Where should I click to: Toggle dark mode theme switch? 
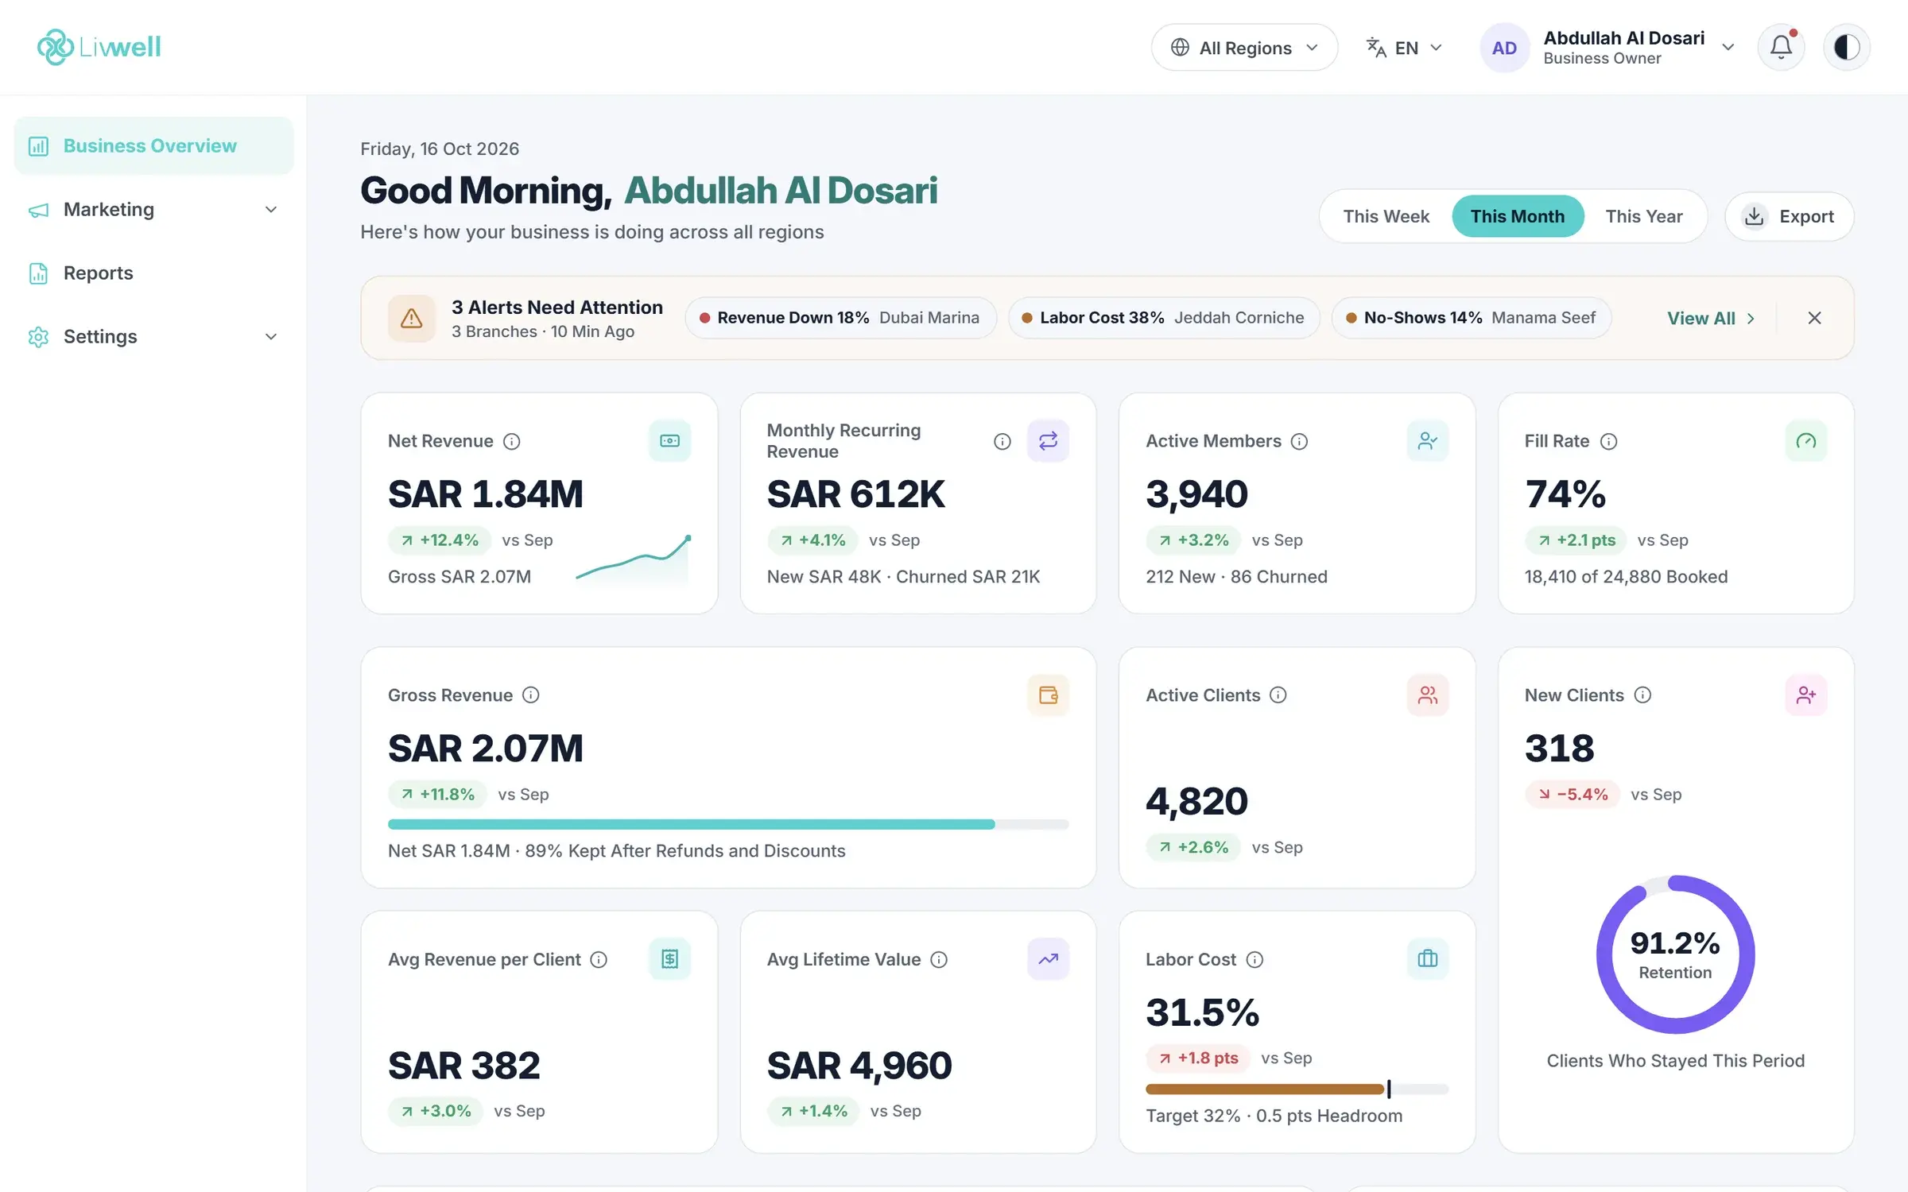click(x=1846, y=47)
